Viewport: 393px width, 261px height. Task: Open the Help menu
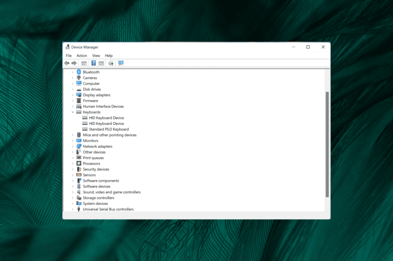(x=109, y=55)
